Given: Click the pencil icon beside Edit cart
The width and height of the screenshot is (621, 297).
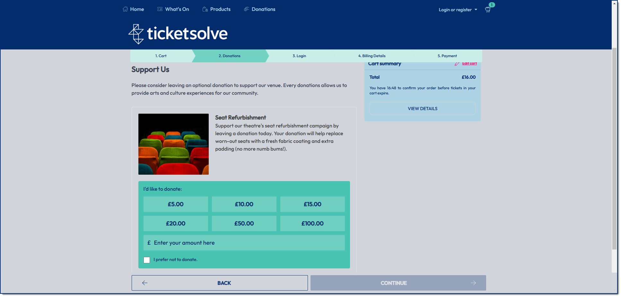Looking at the screenshot, I should (457, 64).
